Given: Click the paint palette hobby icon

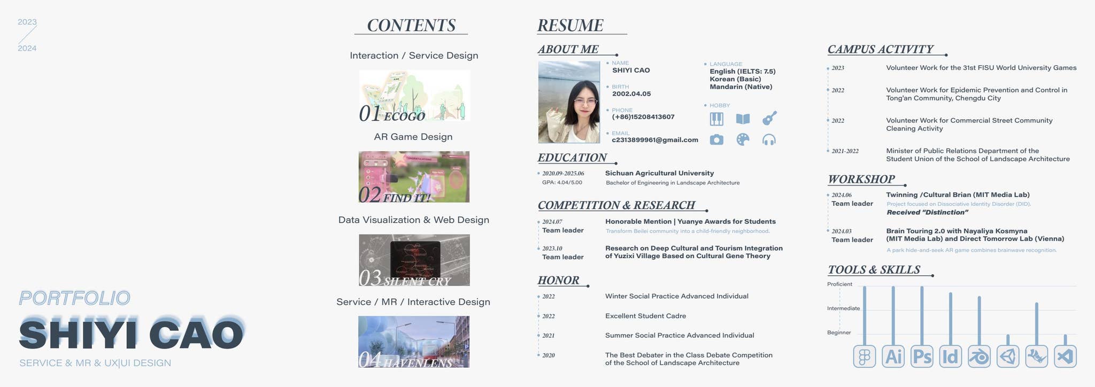Looking at the screenshot, I should 743,140.
